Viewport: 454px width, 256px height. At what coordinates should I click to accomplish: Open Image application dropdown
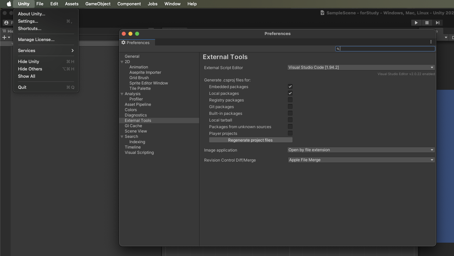361,150
